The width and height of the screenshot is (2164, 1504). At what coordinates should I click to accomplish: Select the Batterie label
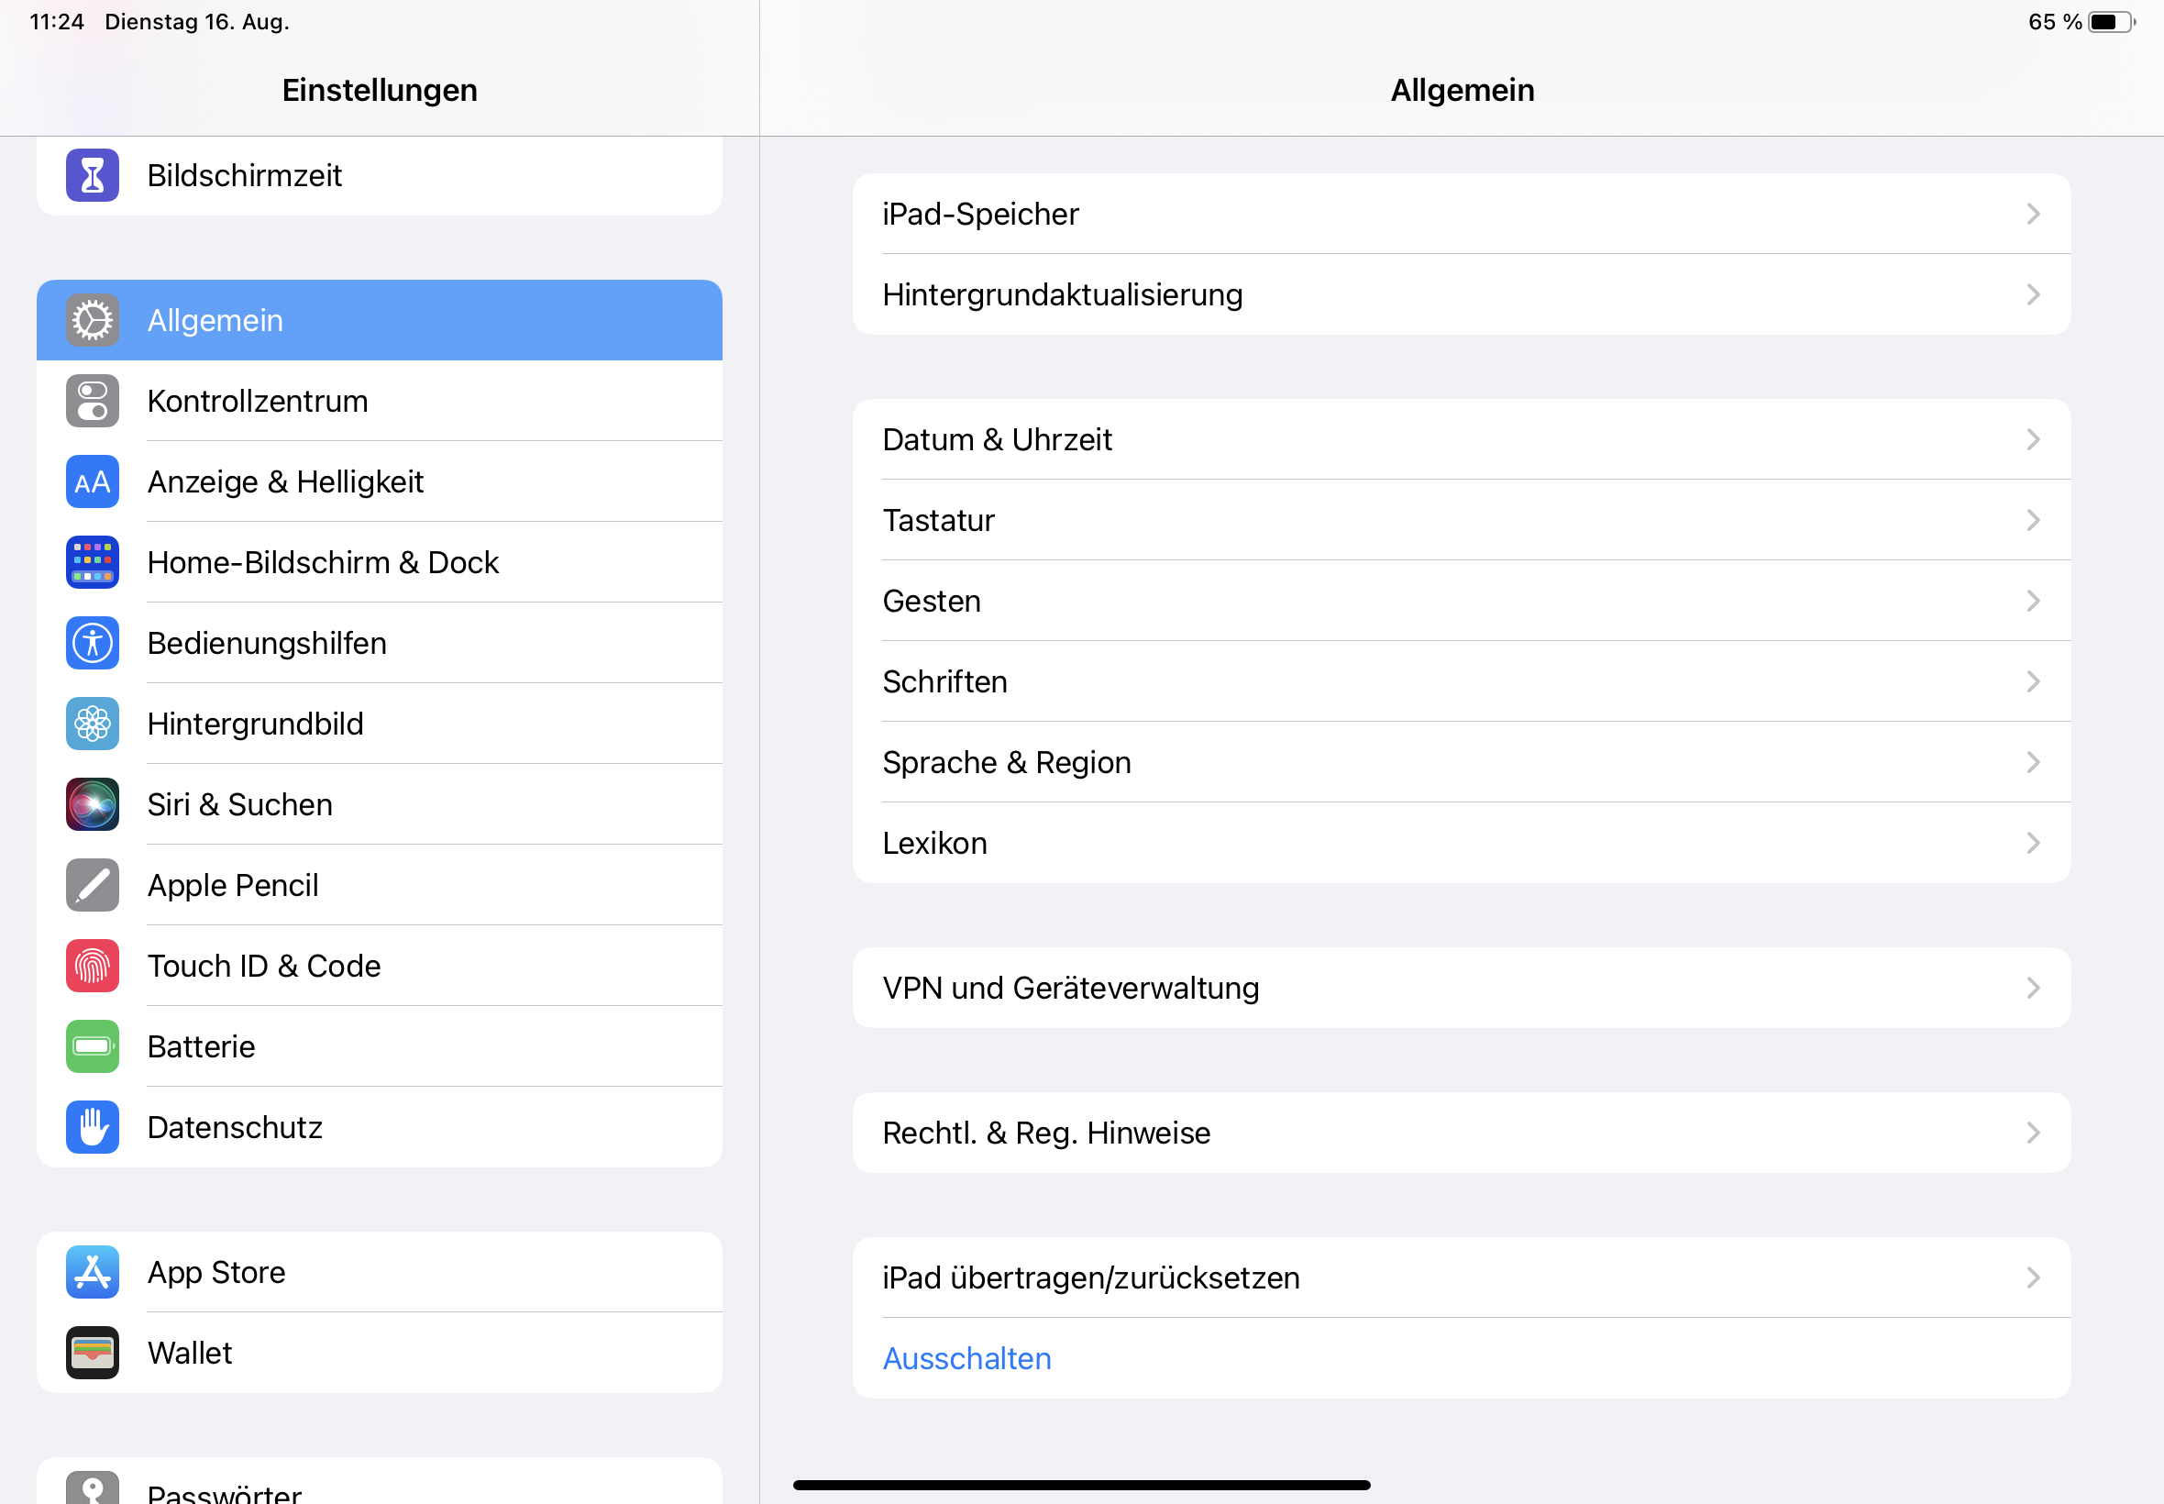(202, 1046)
